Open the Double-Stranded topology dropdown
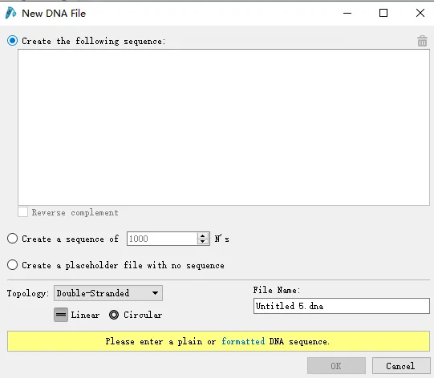The height and width of the screenshot is (378, 434). (x=108, y=293)
